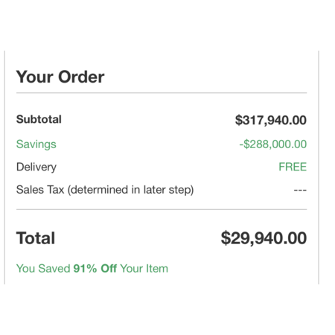Click the divider line above Total
Screen dimensions: 335x335
pos(162,209)
